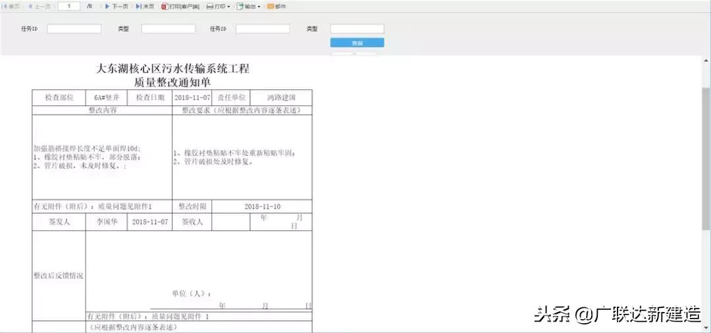
Task: Focus the second 类型 input field
Action: point(357,28)
